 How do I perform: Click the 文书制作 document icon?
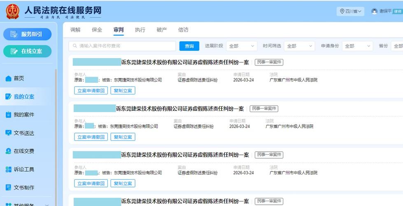[x=9, y=187]
